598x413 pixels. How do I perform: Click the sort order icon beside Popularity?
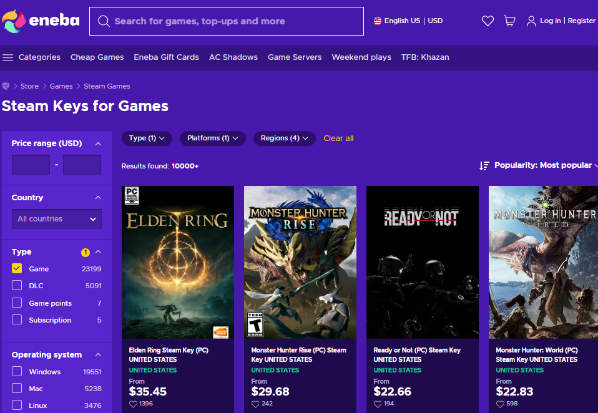click(x=484, y=165)
